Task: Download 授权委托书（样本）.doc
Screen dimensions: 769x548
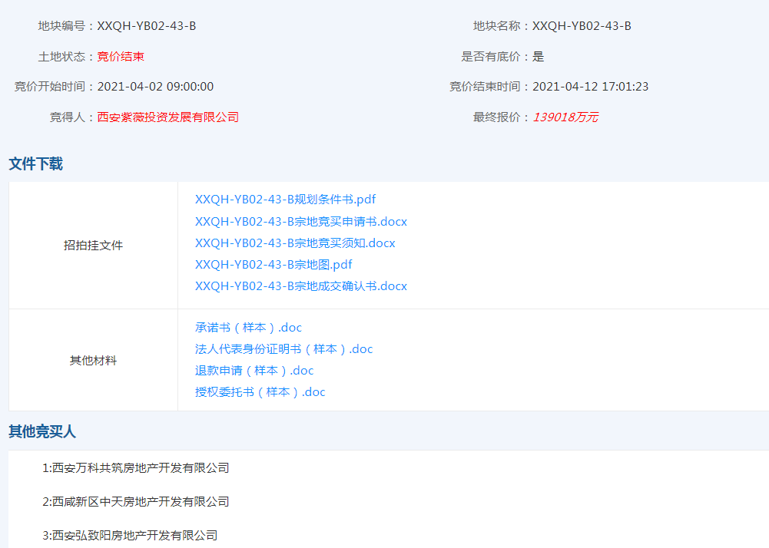Action: pos(260,392)
